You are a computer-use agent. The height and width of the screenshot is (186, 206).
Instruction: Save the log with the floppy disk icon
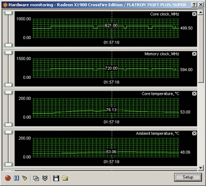pyautogui.click(x=56, y=178)
